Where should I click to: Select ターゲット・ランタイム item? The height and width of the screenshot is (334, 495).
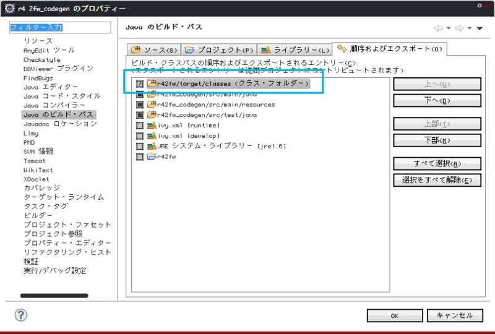pyautogui.click(x=64, y=197)
